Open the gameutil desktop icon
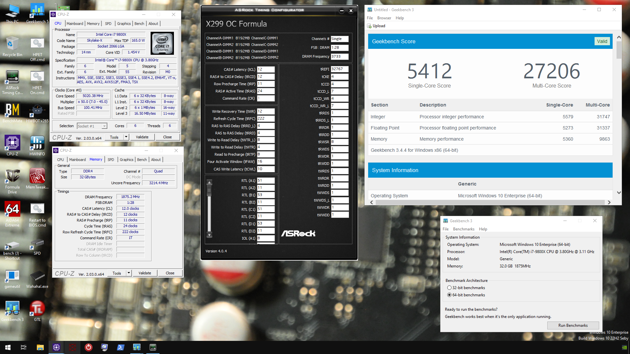 [12, 279]
